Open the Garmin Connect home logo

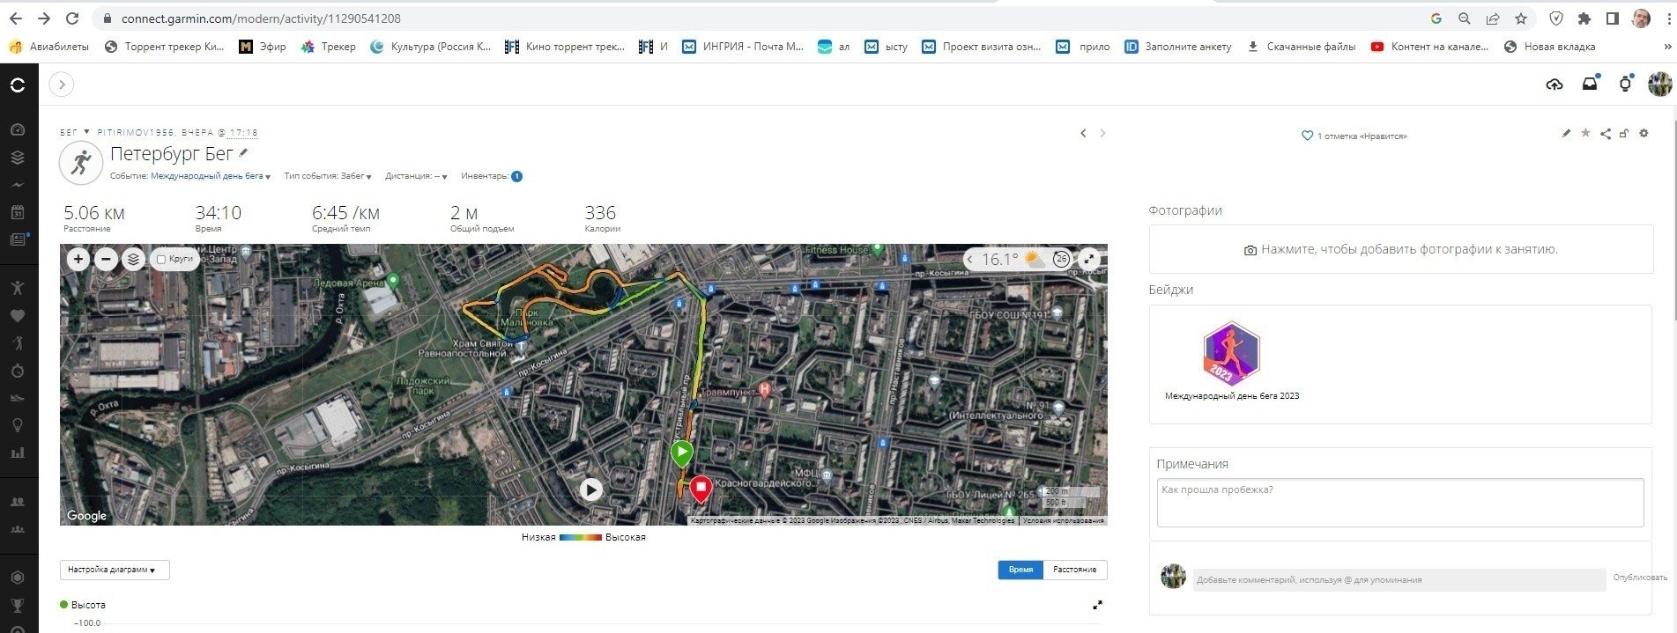18,85
